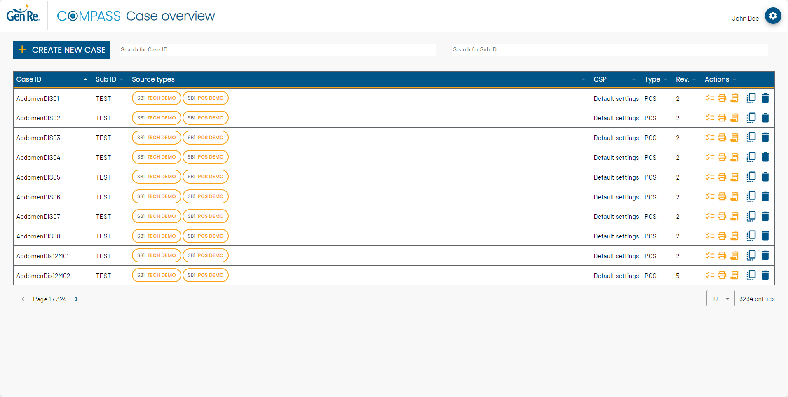Focus the Search for Case ID field
Screen dimensions: 788x397
[278, 50]
